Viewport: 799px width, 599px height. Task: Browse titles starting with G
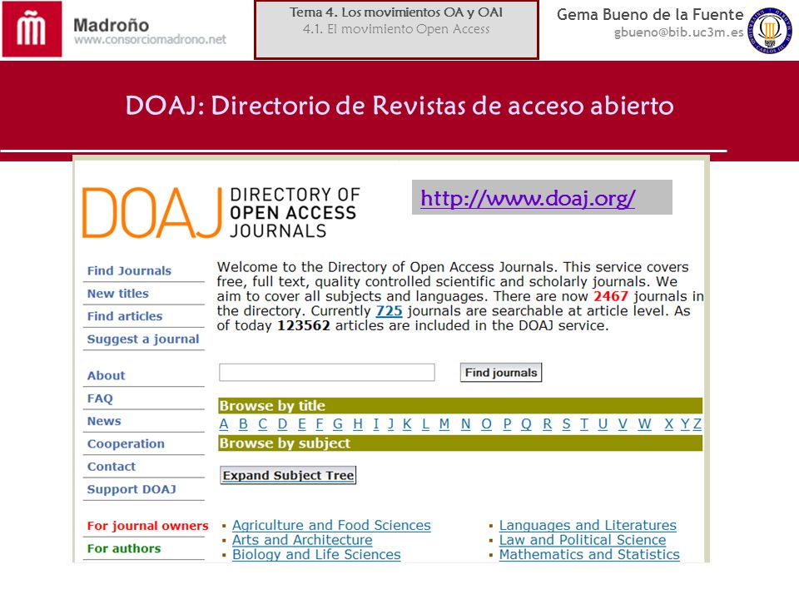click(338, 424)
